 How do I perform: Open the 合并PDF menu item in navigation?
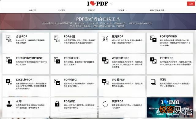pyautogui.click(x=32, y=10)
